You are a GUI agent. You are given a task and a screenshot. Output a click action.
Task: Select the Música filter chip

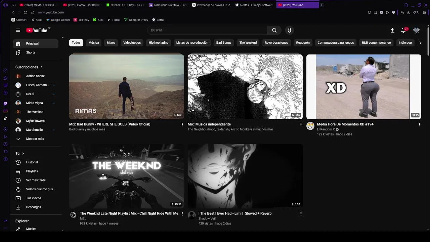(x=94, y=43)
